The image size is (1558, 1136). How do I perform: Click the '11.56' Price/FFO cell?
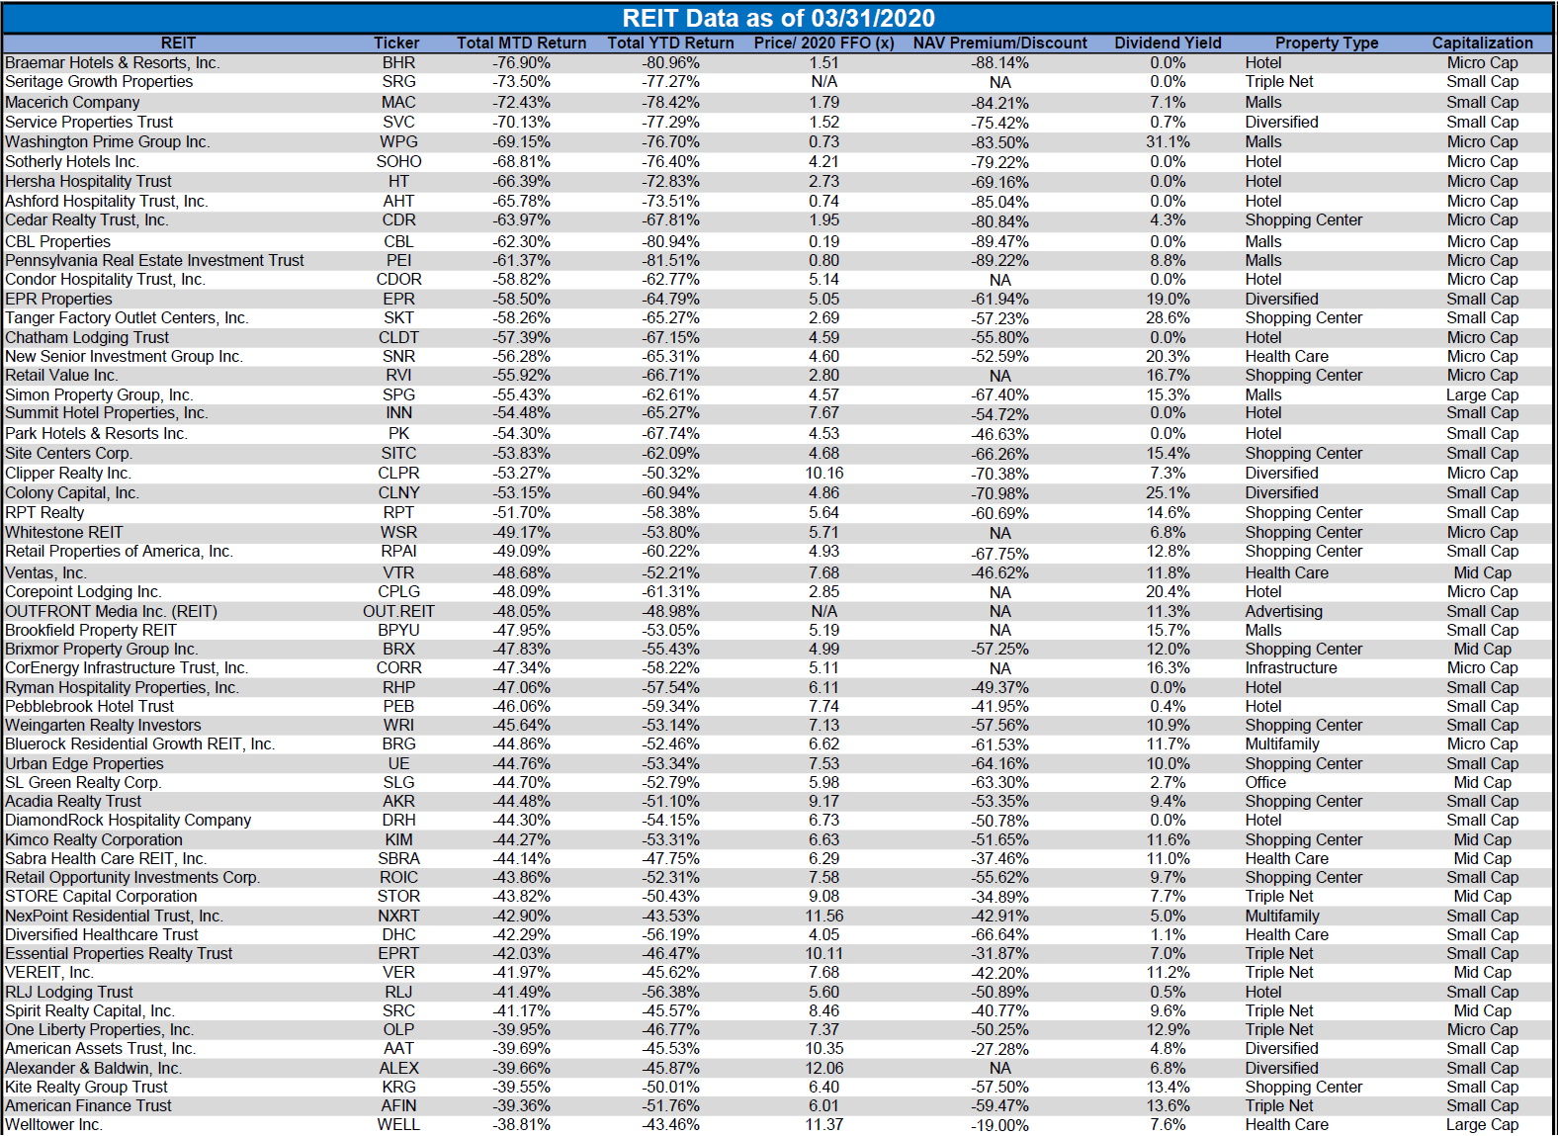pos(823,917)
